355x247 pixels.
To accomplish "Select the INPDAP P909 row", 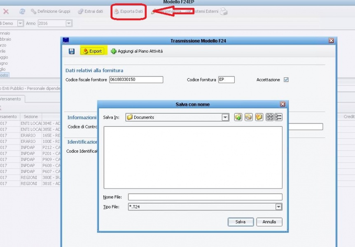I will [30, 159].
